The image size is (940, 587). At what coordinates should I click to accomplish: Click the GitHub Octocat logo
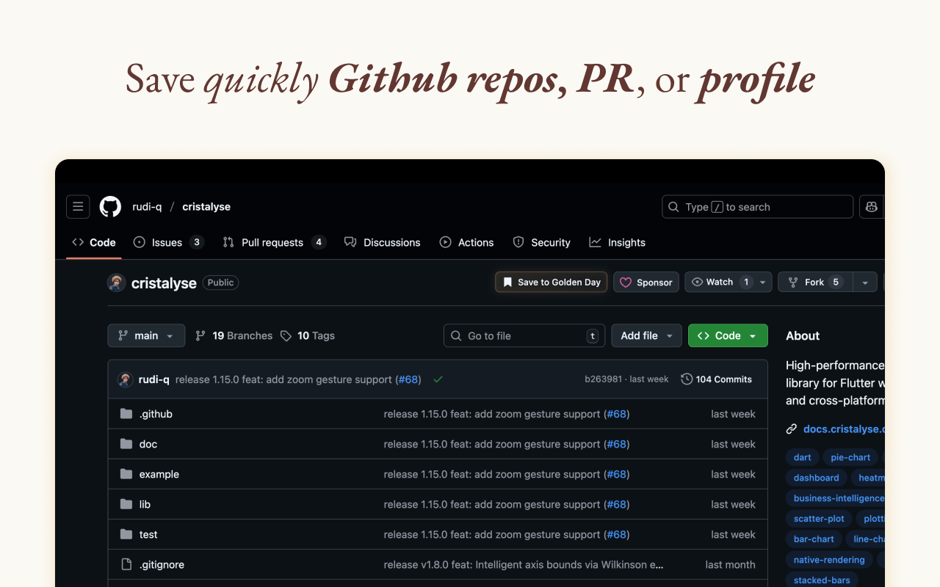click(110, 207)
